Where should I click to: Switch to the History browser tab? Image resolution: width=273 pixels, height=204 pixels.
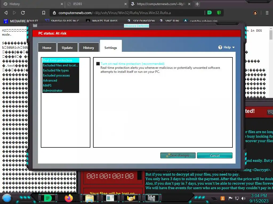(x=32, y=4)
